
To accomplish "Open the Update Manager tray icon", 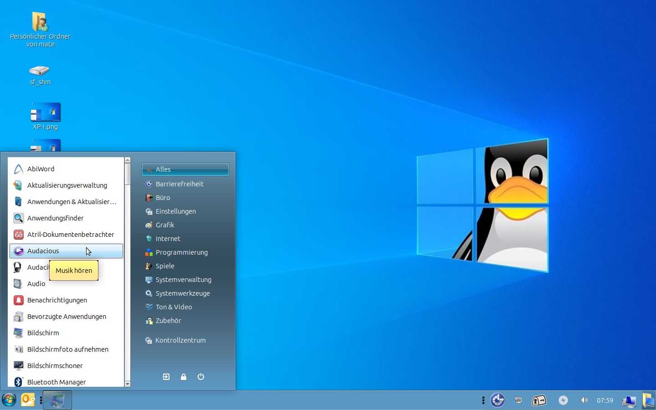I will pyautogui.click(x=497, y=400).
